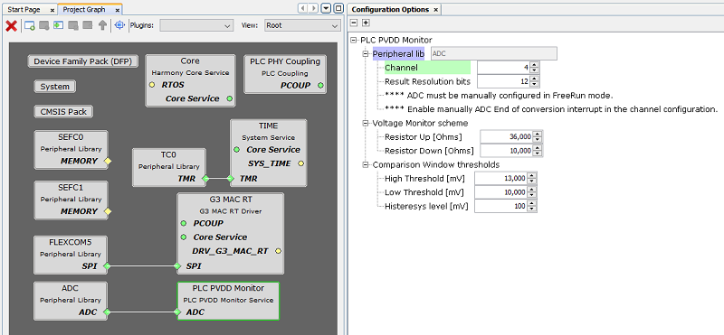Close the Start Page tab
The image size is (724, 335).
pyautogui.click(x=52, y=10)
